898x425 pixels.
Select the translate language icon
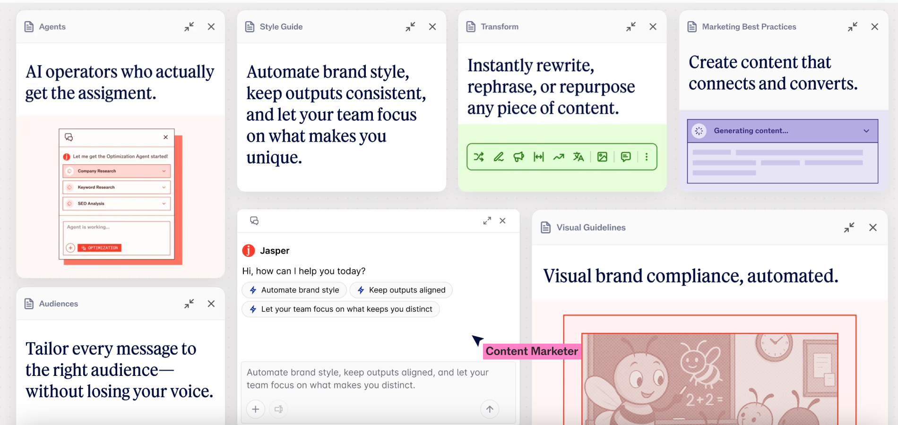coord(579,157)
